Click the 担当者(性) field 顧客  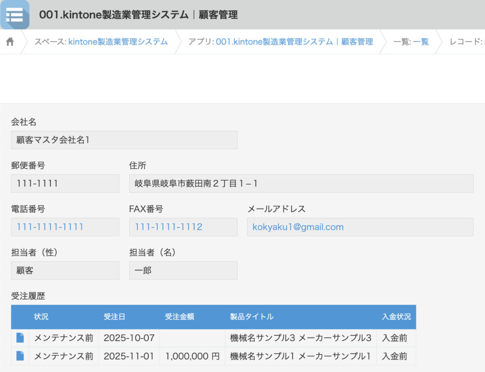65,270
